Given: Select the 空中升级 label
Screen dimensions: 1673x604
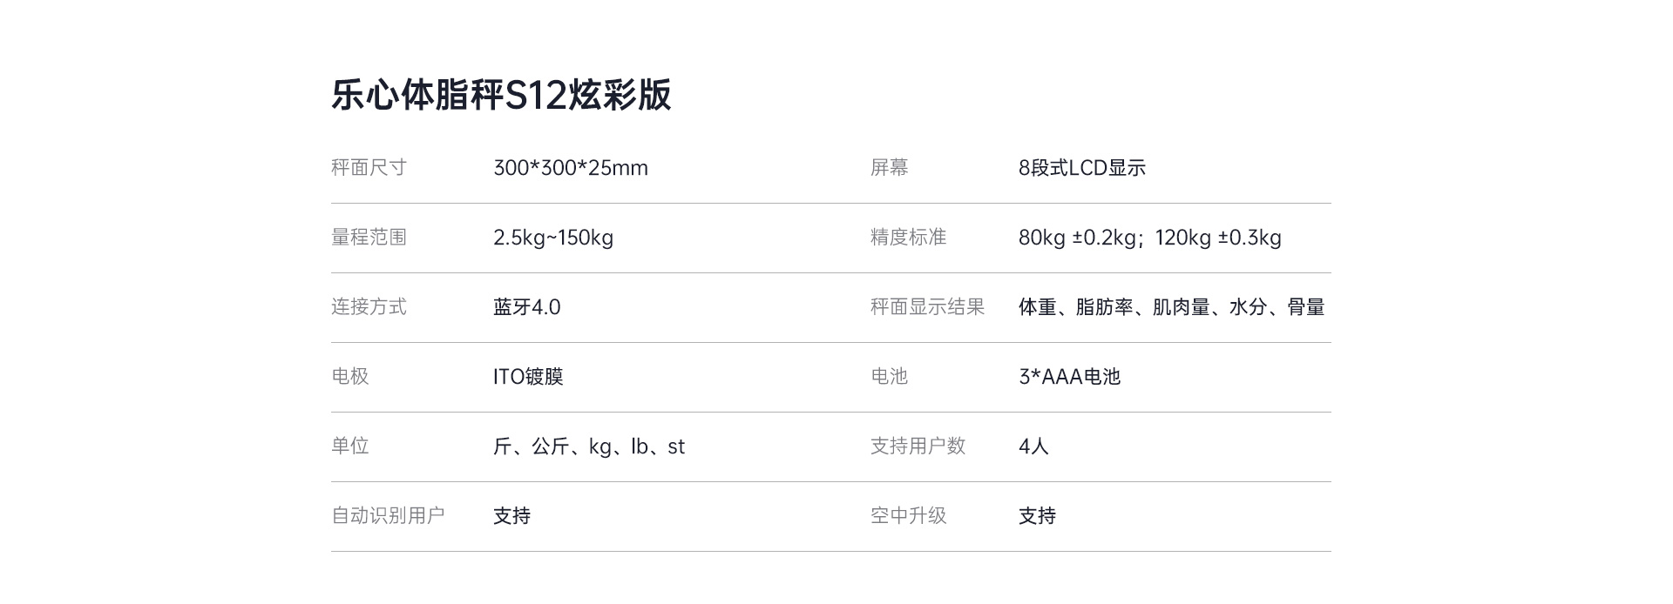Looking at the screenshot, I should pos(908,516).
